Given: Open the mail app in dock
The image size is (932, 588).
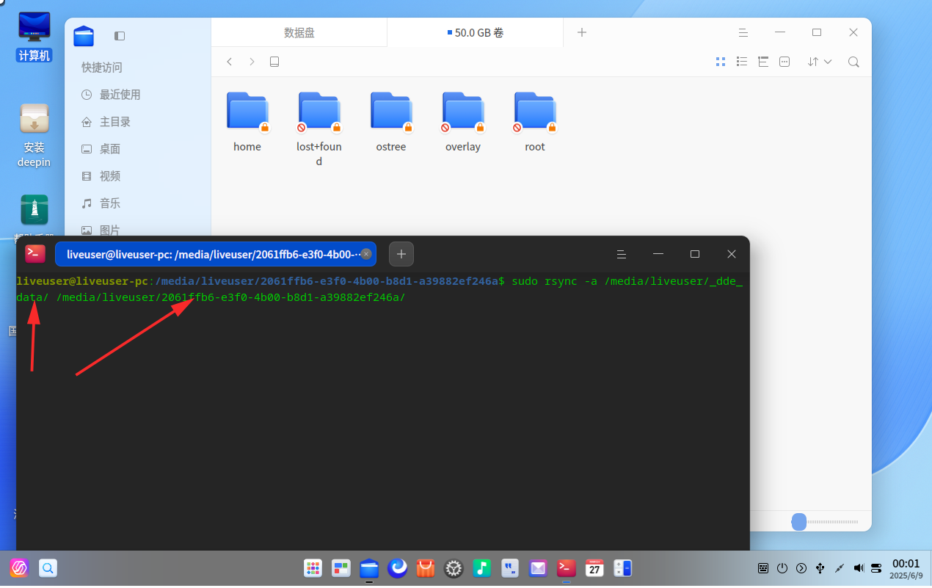Looking at the screenshot, I should [x=538, y=567].
